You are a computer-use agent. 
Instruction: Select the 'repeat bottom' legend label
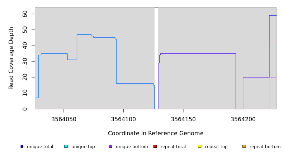coord(265,147)
